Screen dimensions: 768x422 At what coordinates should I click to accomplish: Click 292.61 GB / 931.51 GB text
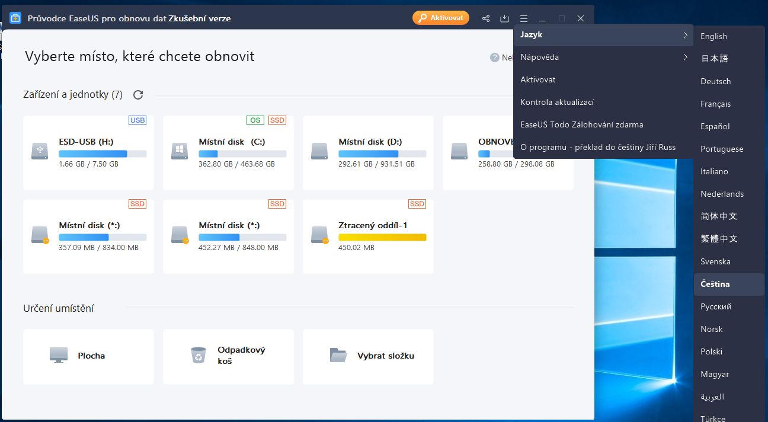click(376, 164)
